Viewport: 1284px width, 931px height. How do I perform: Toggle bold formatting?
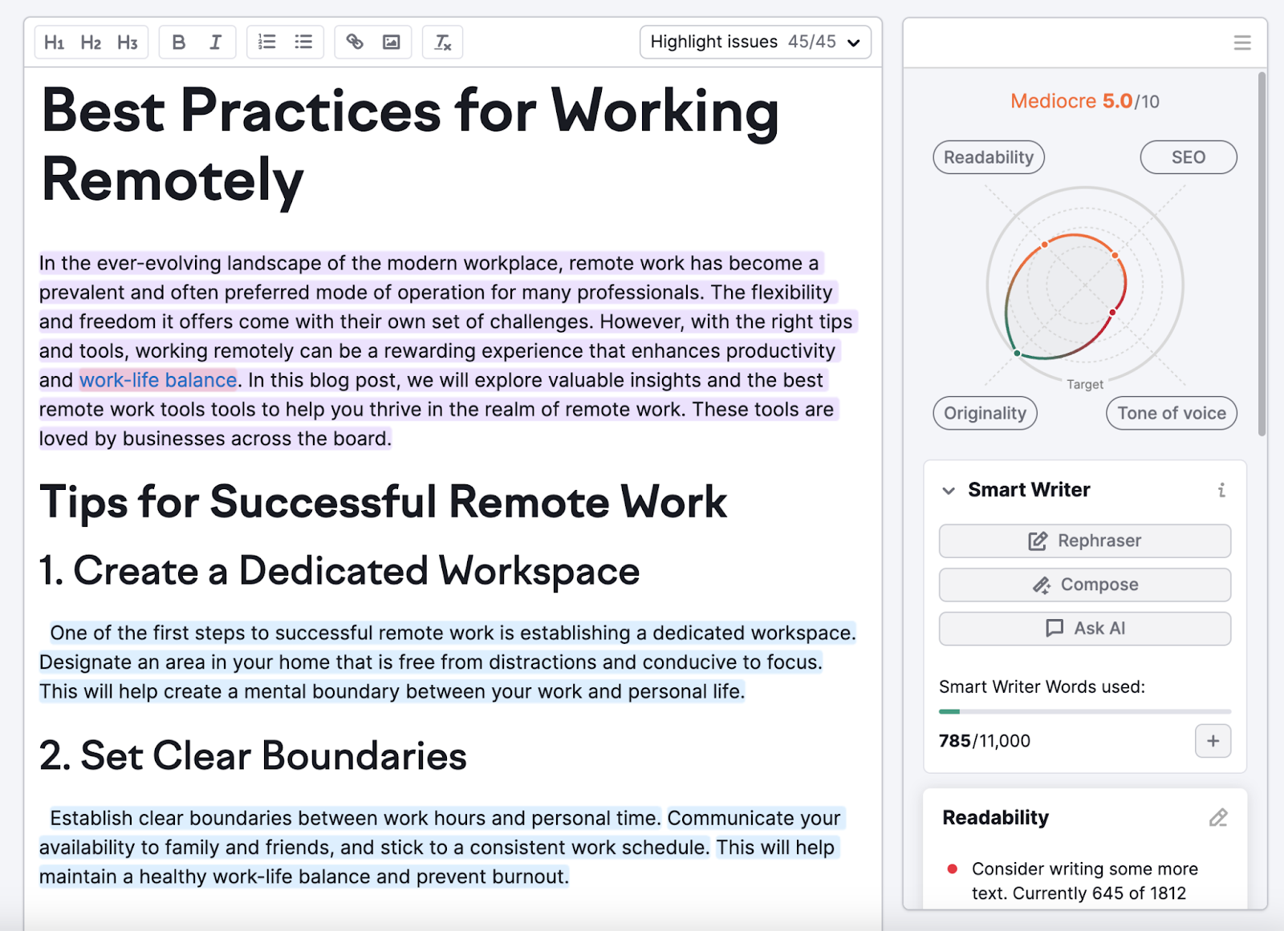coord(179,43)
